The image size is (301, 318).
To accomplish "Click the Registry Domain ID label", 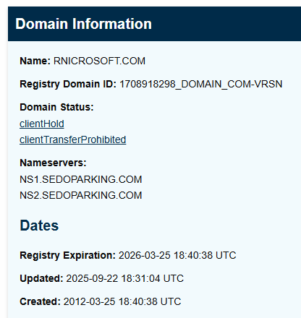I will tap(68, 84).
